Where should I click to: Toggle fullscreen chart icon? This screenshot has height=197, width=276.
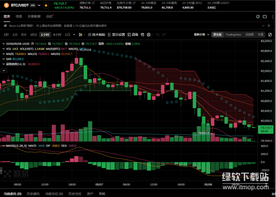coord(270,34)
